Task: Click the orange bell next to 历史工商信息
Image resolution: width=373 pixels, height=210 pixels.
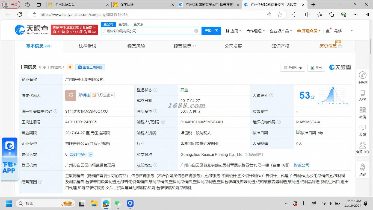Action: (x=70, y=67)
